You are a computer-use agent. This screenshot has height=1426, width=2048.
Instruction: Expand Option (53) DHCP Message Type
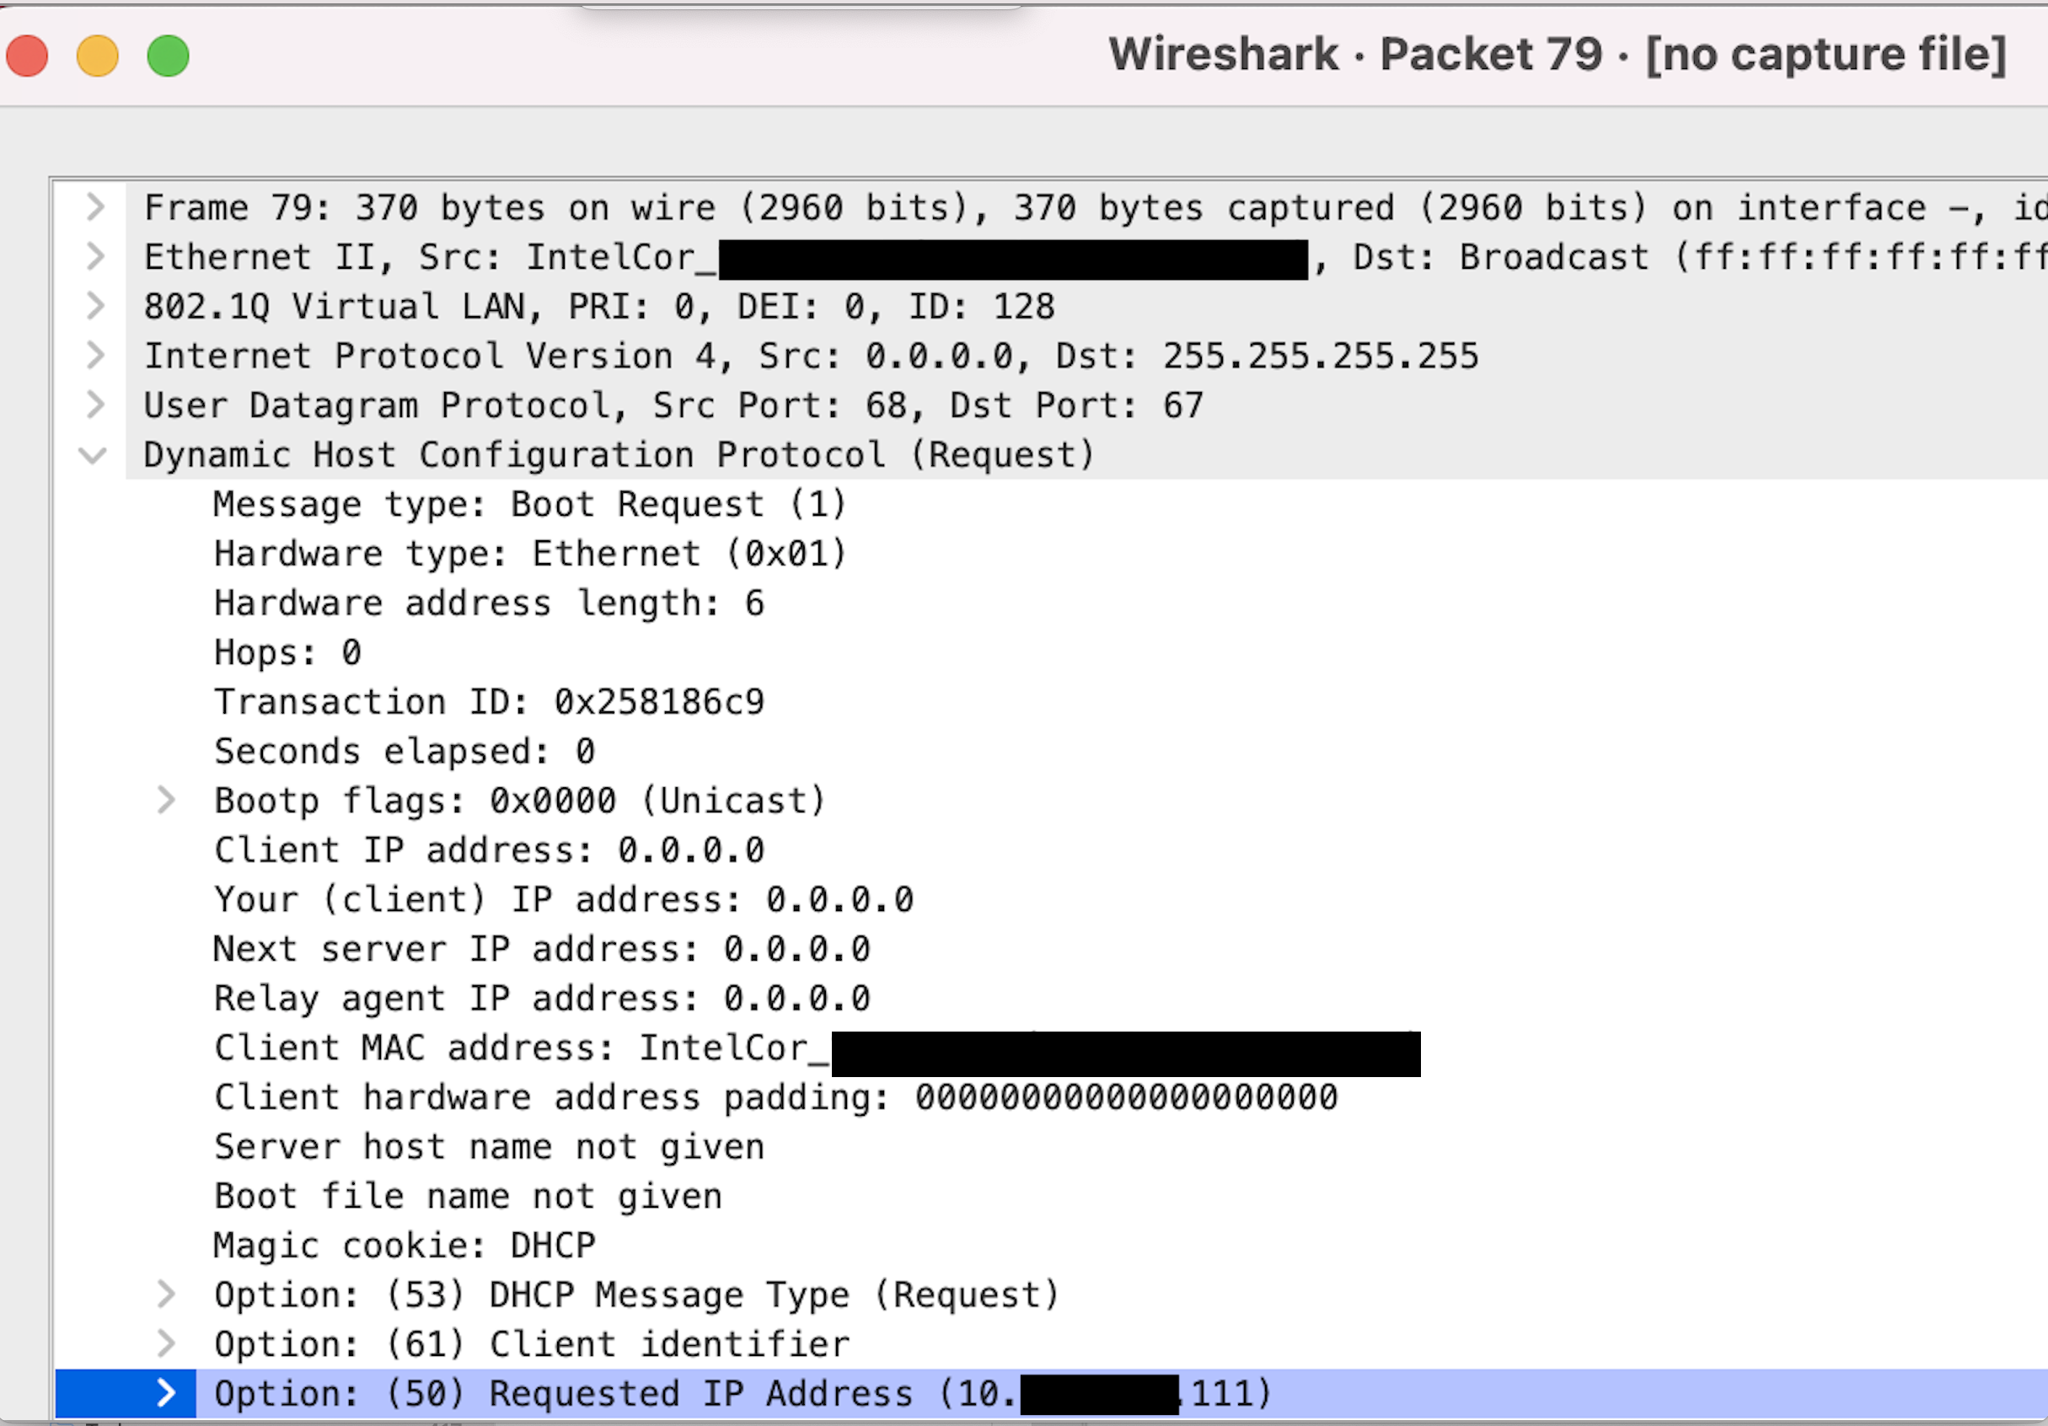pyautogui.click(x=166, y=1294)
